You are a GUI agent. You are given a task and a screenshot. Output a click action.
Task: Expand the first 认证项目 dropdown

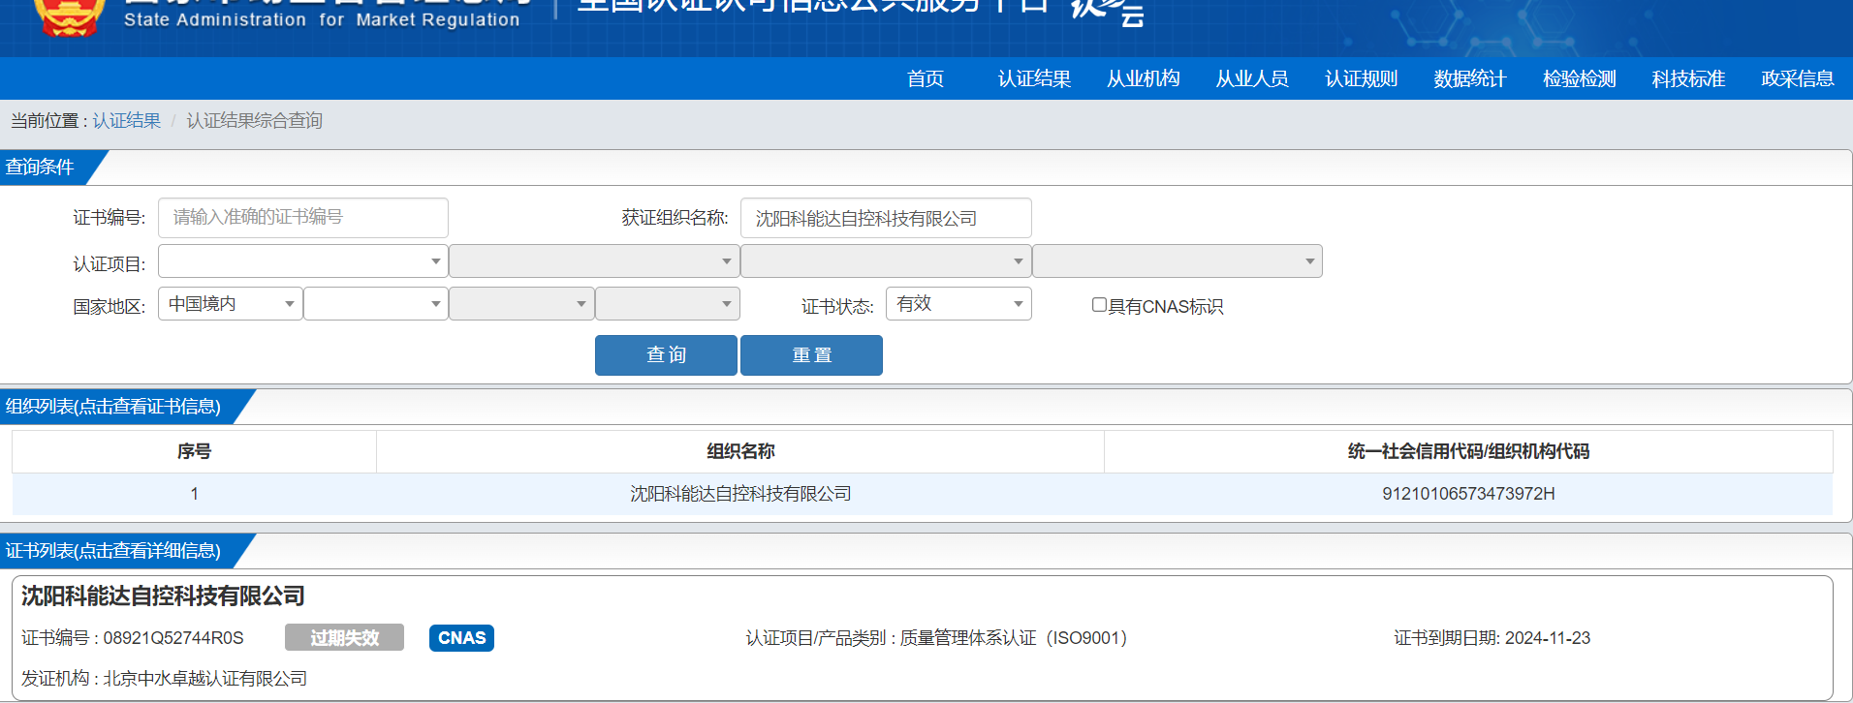[x=303, y=261]
